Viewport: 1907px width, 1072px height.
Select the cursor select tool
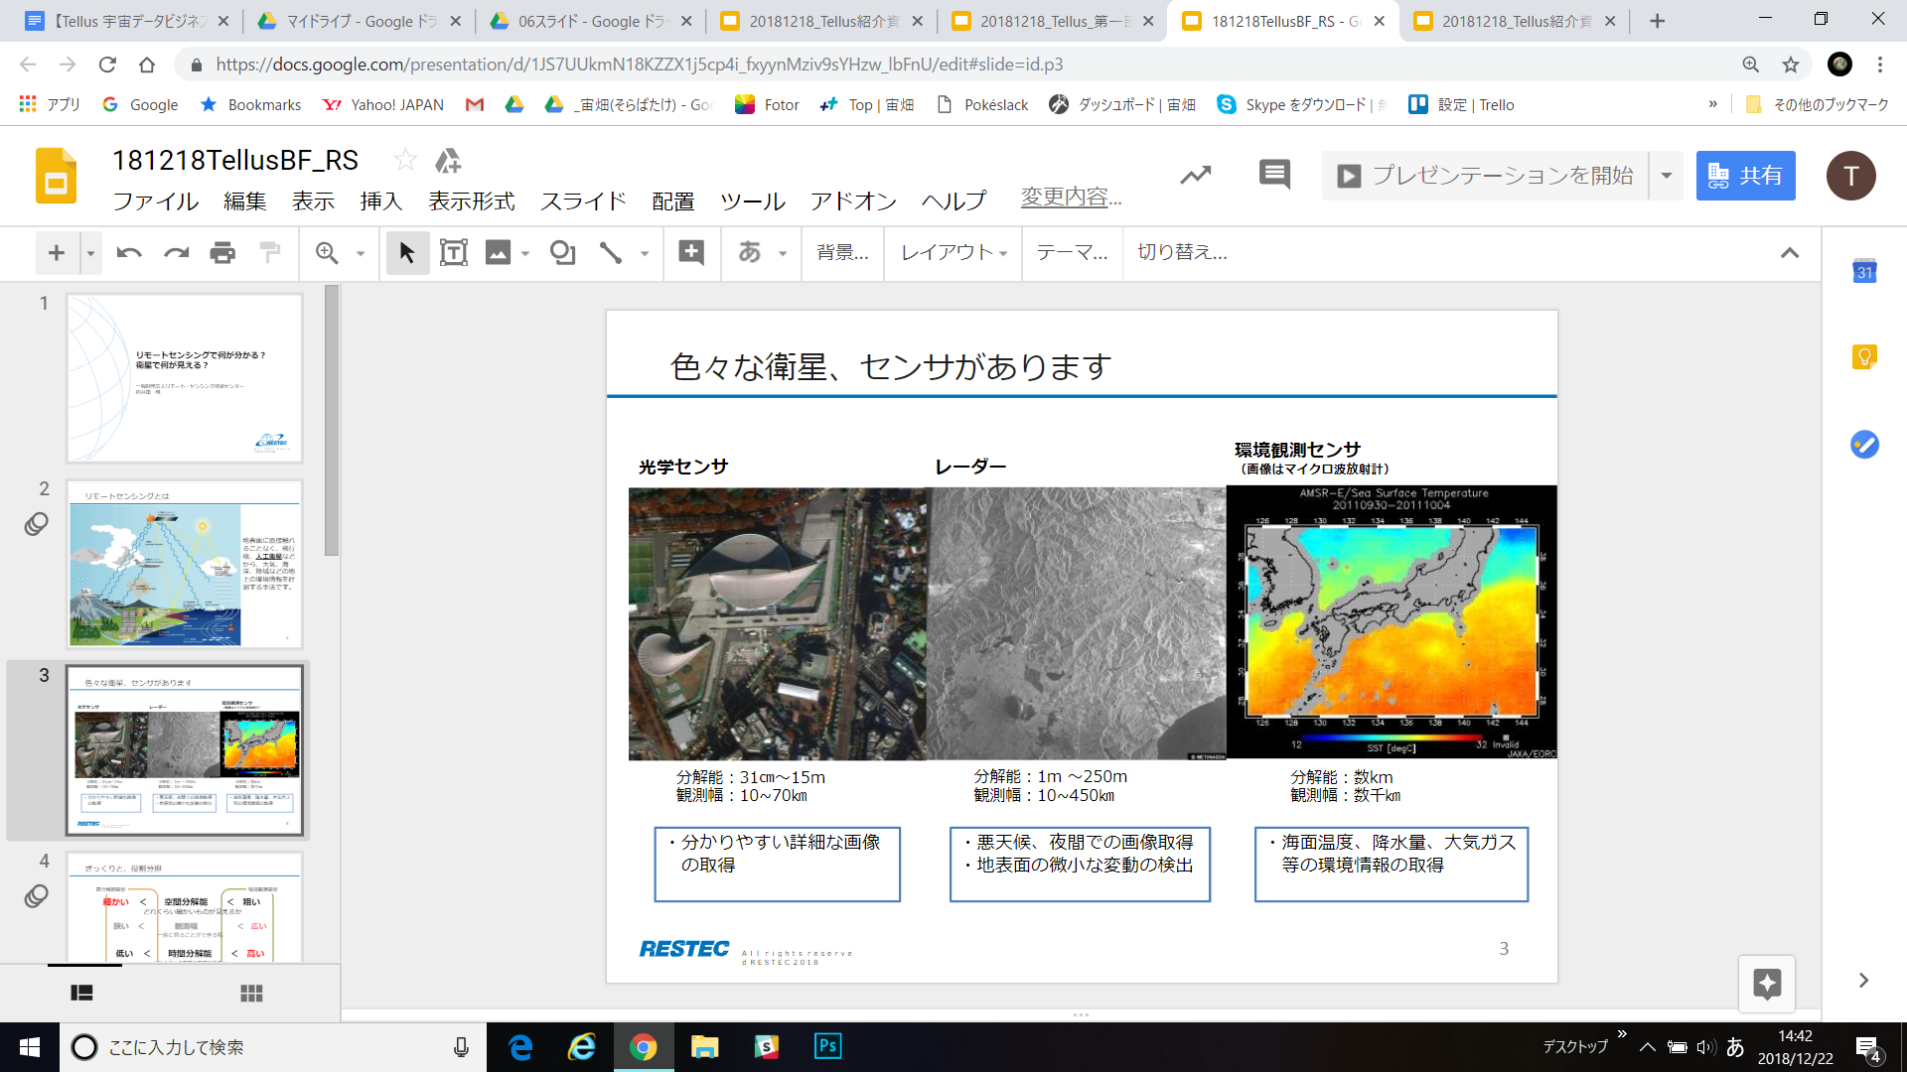tap(407, 253)
